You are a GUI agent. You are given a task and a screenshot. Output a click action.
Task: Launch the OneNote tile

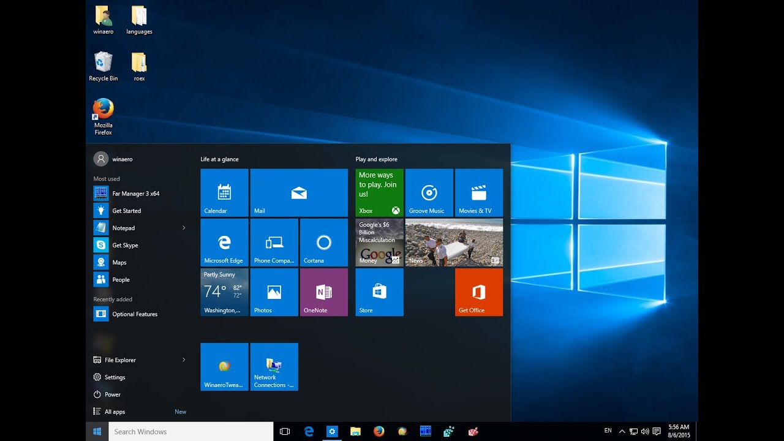tap(324, 292)
